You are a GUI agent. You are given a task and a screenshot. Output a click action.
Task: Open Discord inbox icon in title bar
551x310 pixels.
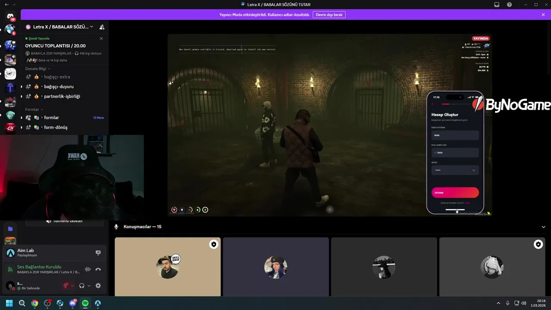click(x=496, y=4)
